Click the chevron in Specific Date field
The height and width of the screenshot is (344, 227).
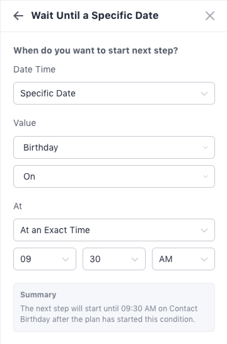pyautogui.click(x=204, y=94)
